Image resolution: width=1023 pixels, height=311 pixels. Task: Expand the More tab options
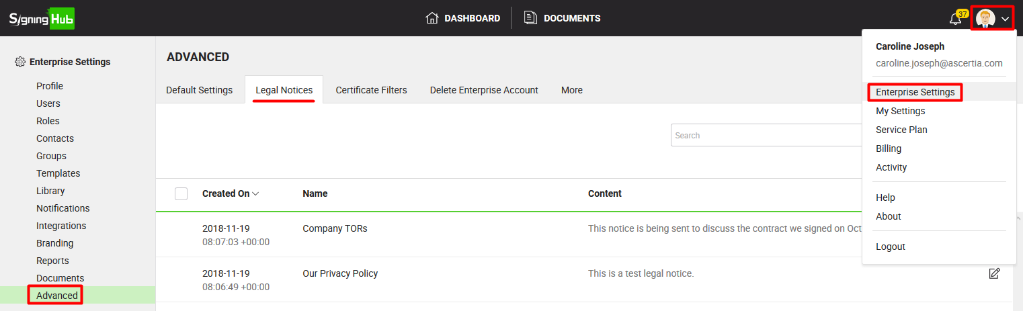click(x=572, y=90)
